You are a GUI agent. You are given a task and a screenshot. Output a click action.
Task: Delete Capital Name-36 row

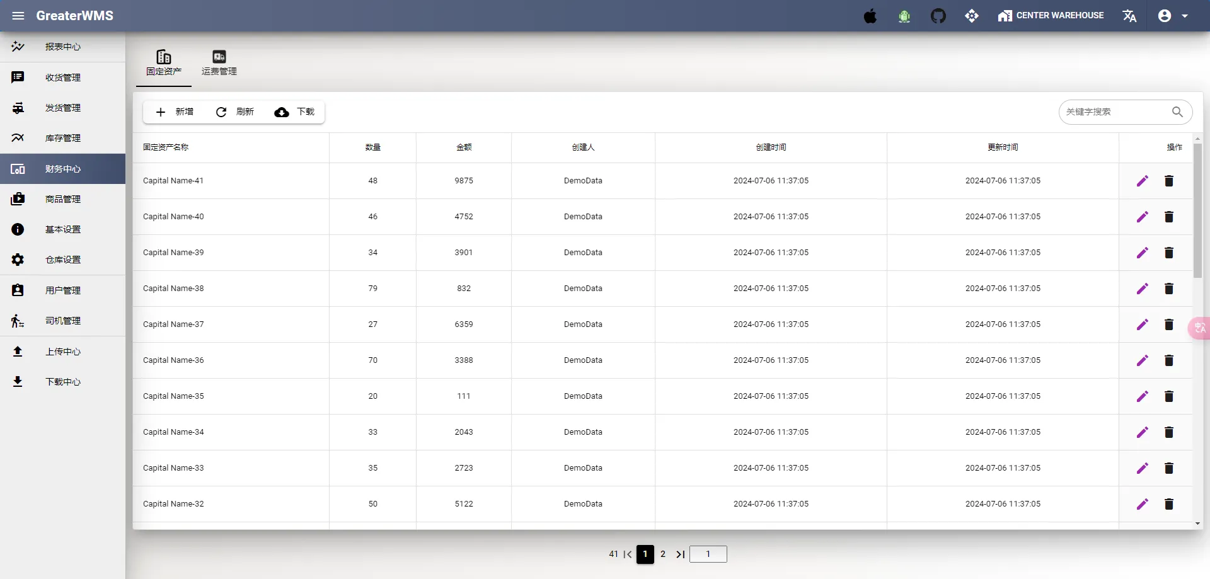pyautogui.click(x=1169, y=360)
